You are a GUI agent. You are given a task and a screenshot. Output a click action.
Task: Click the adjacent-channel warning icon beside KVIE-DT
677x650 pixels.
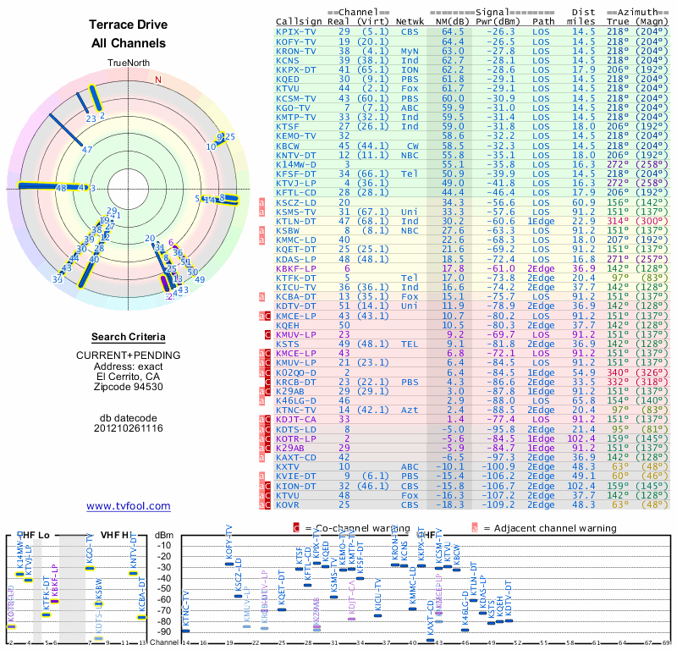coord(262,476)
